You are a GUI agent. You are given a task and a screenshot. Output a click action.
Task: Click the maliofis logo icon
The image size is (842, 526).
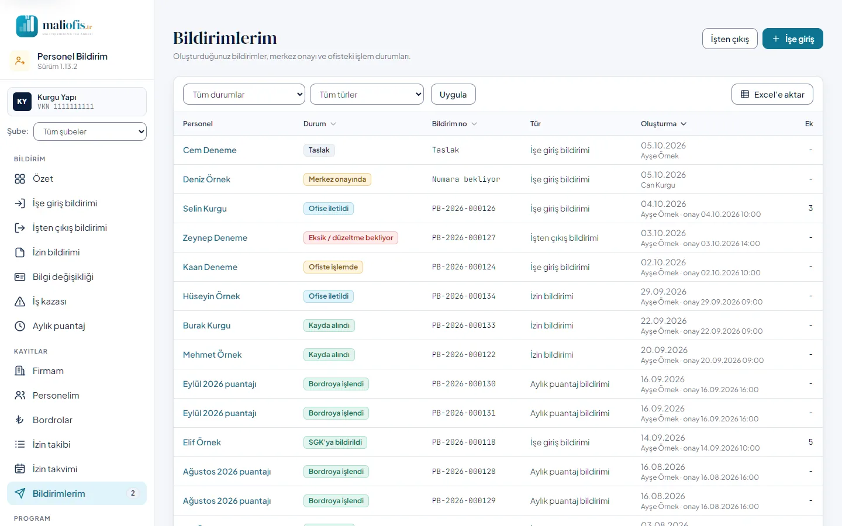27,26
